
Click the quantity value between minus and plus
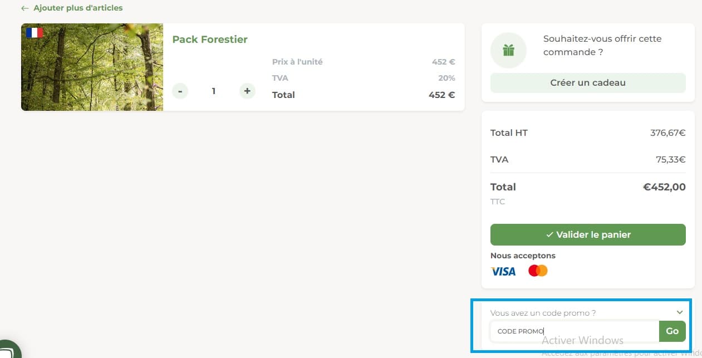pos(213,91)
